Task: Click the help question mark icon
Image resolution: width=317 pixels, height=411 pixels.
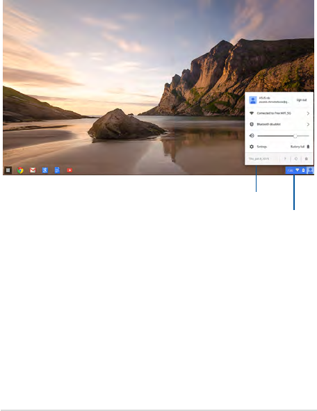Action: tap(285, 159)
